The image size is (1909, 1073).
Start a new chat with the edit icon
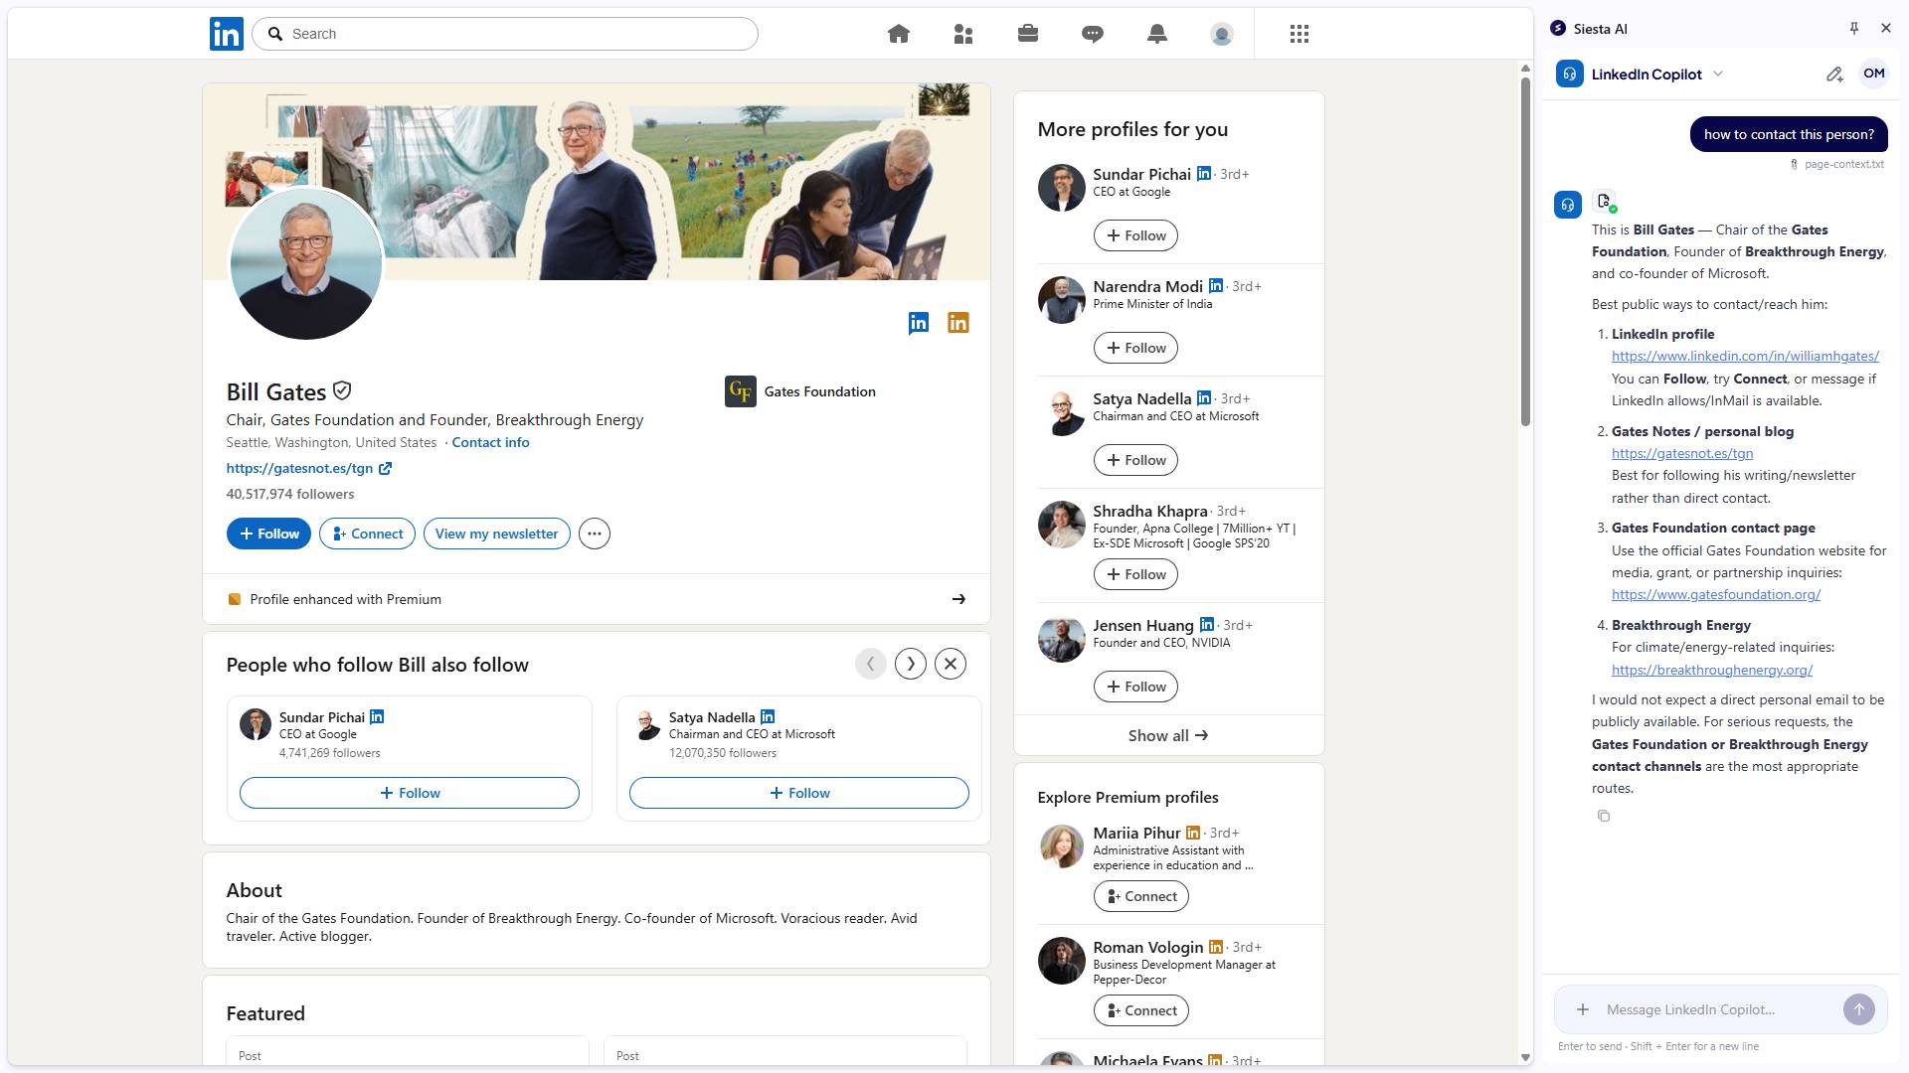coord(1834,75)
